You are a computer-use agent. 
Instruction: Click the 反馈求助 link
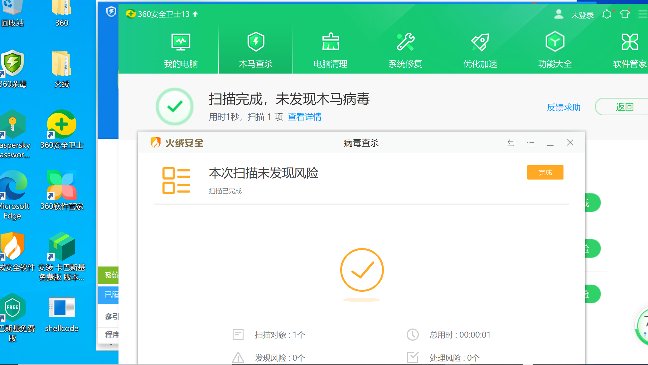[x=563, y=108]
